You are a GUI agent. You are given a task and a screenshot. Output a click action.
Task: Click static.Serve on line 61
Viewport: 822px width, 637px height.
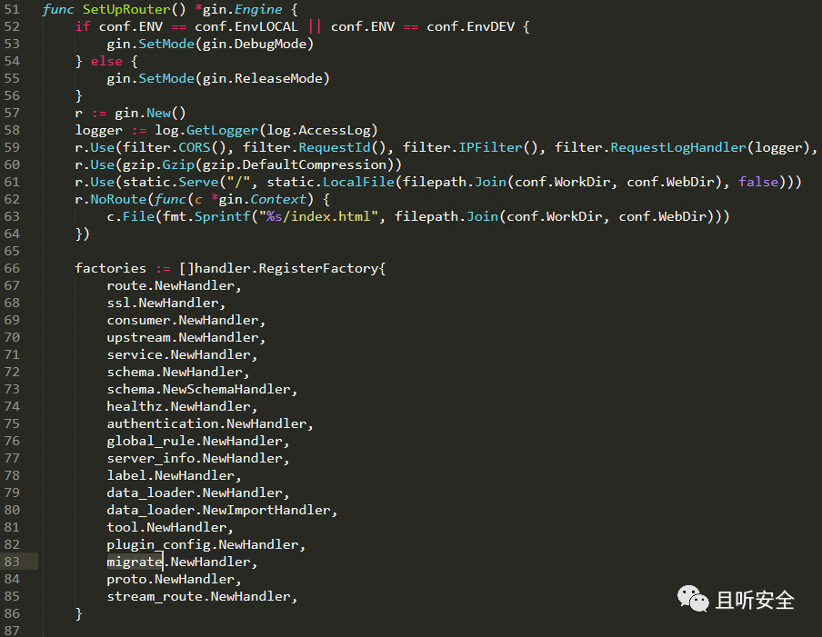pyautogui.click(x=170, y=183)
